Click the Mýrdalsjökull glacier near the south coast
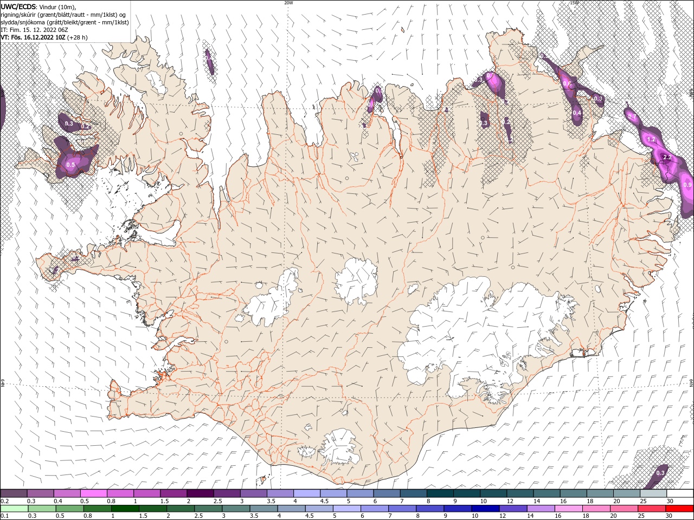The height and width of the screenshot is (520, 694). tap(339, 447)
